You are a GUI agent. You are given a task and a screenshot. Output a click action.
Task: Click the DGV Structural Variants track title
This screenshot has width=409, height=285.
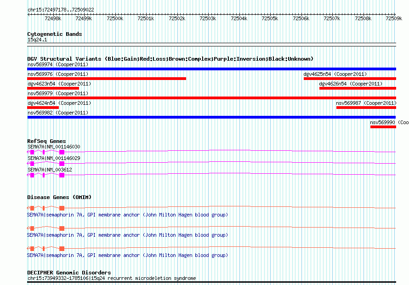(x=170, y=59)
